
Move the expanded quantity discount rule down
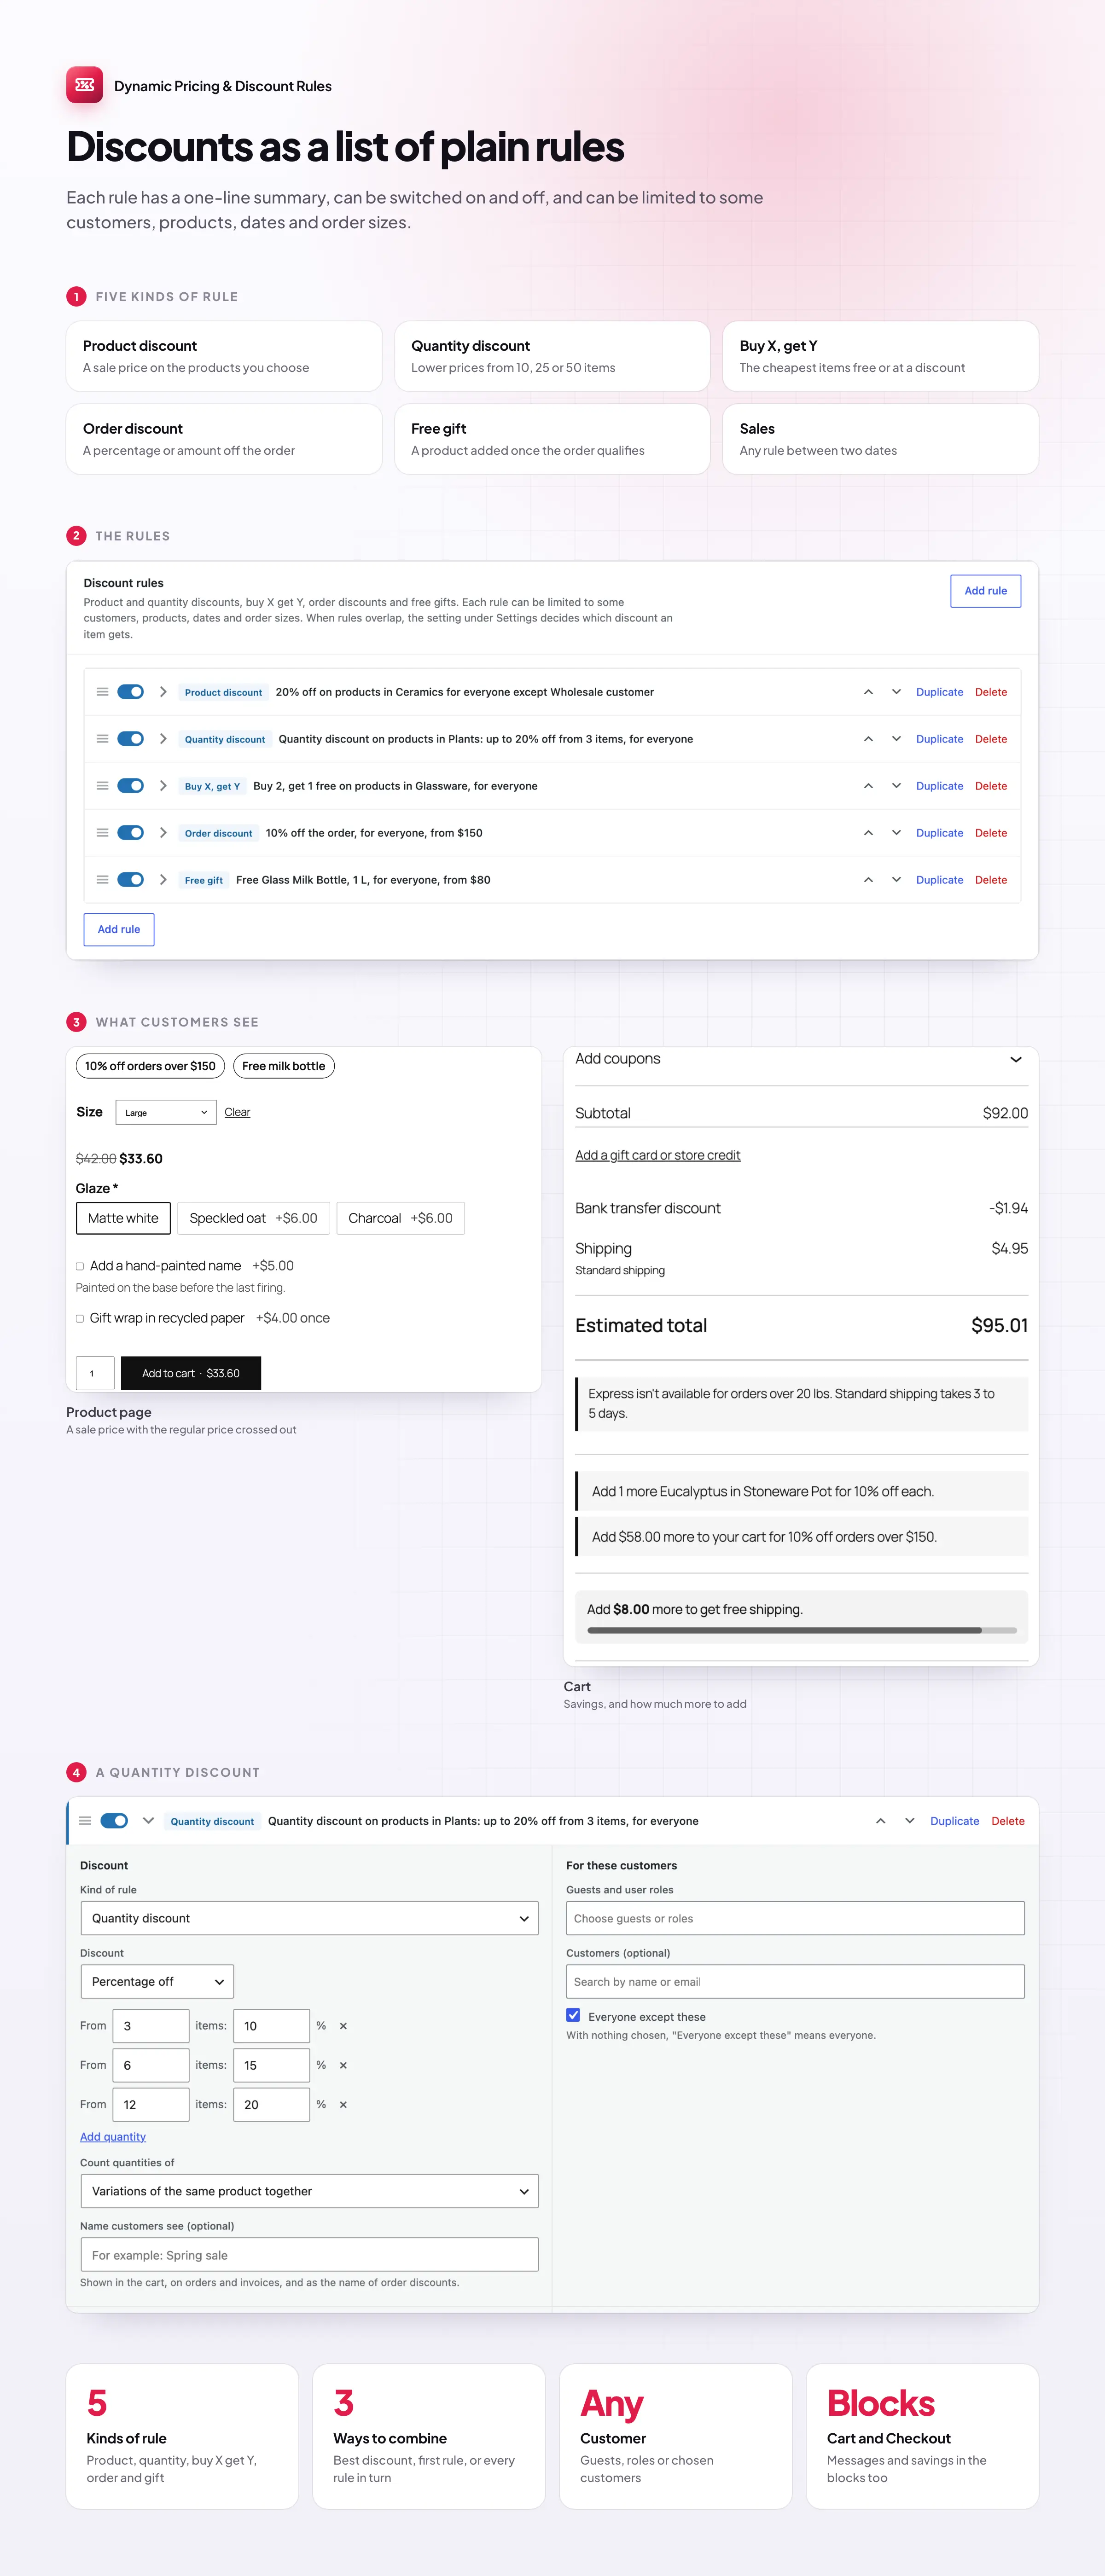(909, 1821)
